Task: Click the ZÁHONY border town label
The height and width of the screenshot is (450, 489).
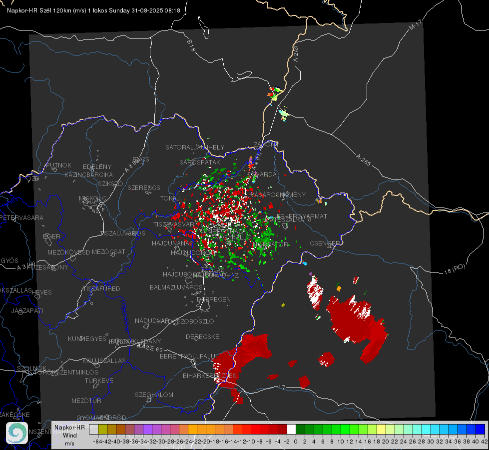Action: [266, 144]
